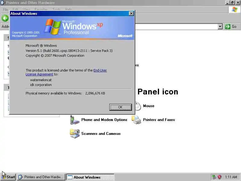Open Scanners and Cameras icon

74,134
